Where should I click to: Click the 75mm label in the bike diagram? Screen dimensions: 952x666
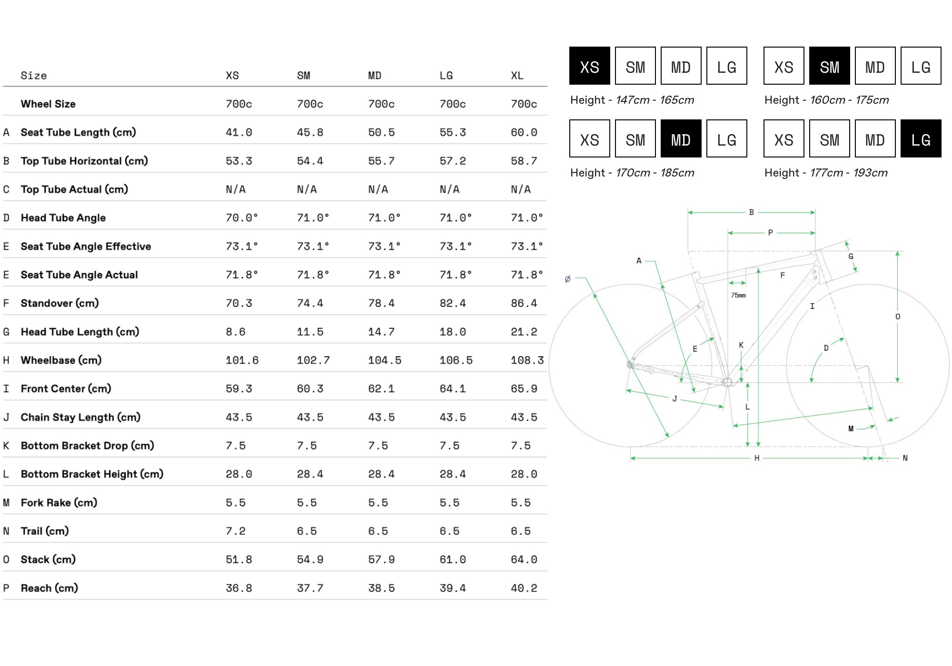click(x=738, y=295)
